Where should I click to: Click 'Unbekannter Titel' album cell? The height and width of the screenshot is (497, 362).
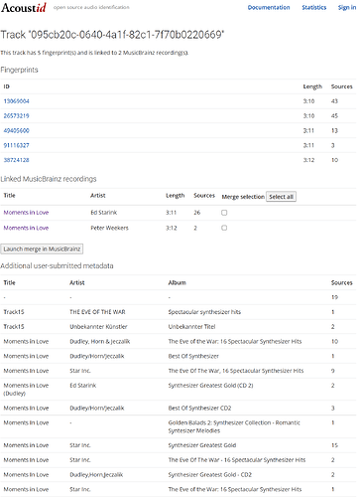tap(191, 327)
